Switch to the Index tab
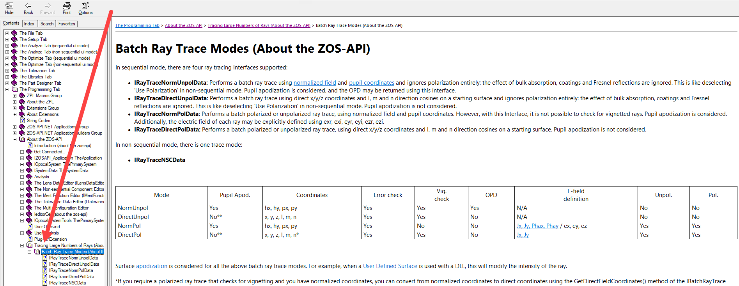Image resolution: width=739 pixels, height=286 pixels. click(29, 24)
